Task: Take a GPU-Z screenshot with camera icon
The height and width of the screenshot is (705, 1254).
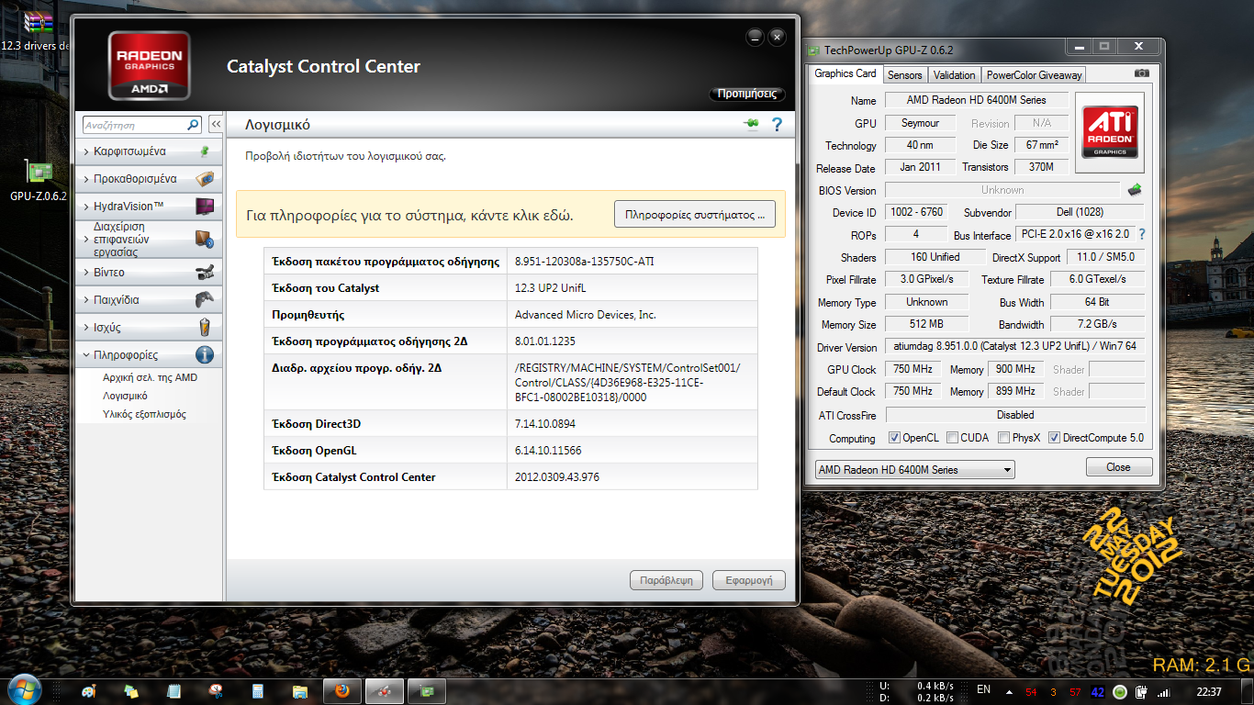Action: pyautogui.click(x=1141, y=73)
